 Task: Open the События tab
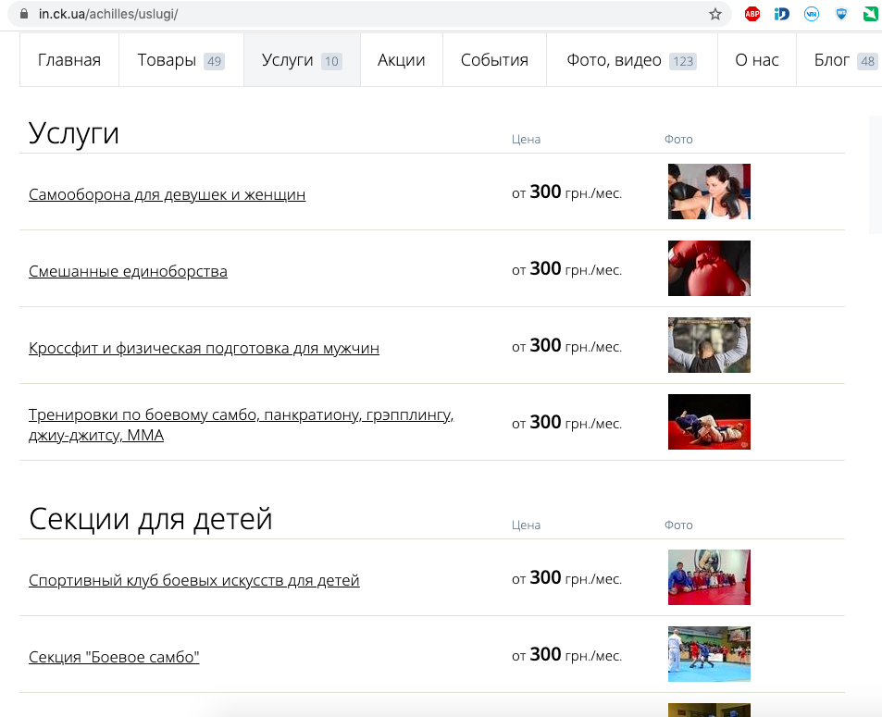(x=494, y=60)
